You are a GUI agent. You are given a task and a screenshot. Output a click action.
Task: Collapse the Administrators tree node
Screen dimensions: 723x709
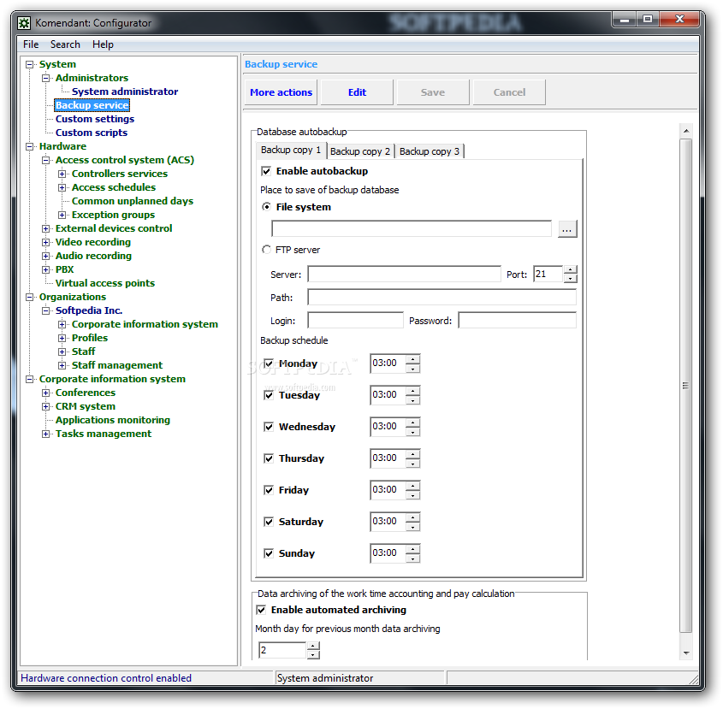pos(45,79)
